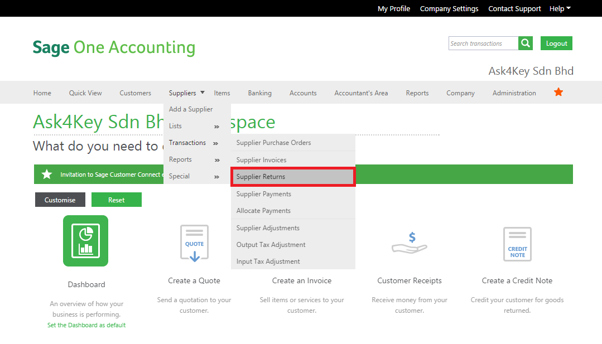Open the Banking menu
This screenshot has height=344, width=602.
(x=259, y=93)
